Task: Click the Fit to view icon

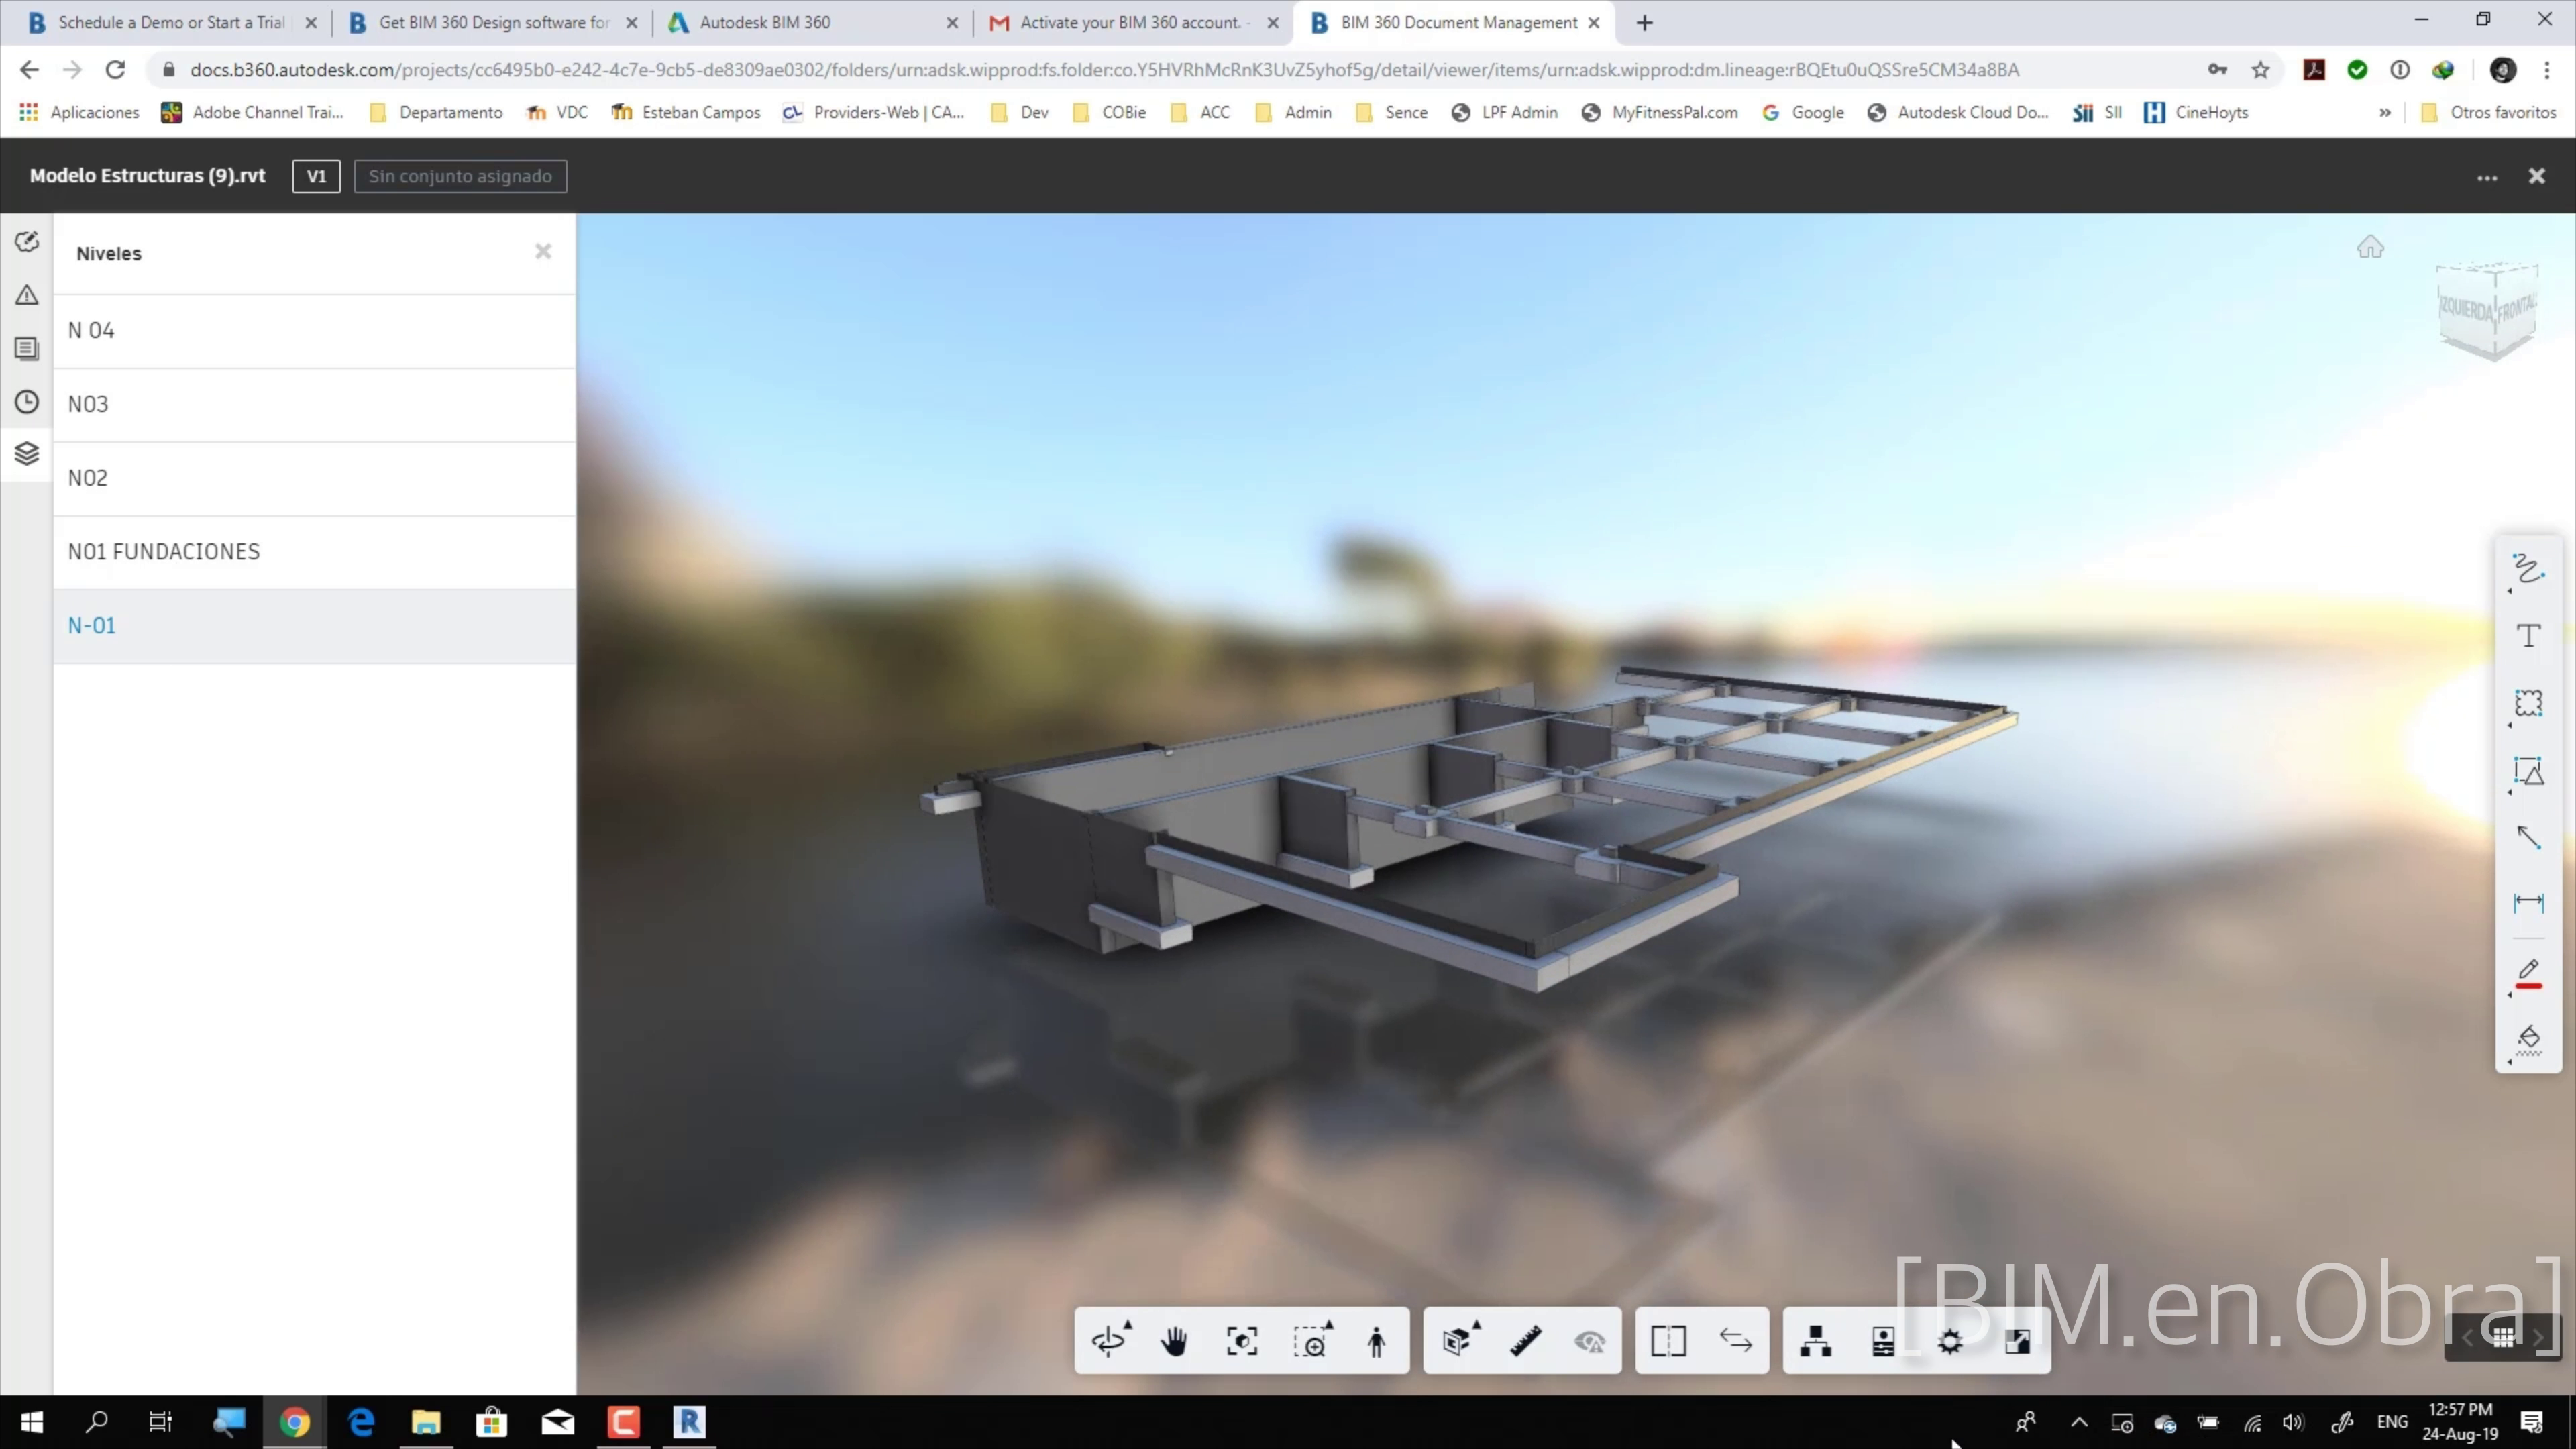Action: pos(1241,1341)
